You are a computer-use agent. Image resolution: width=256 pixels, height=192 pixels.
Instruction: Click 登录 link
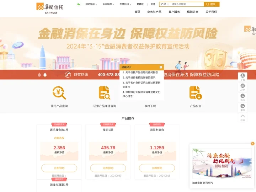pyautogui.click(x=153, y=4)
